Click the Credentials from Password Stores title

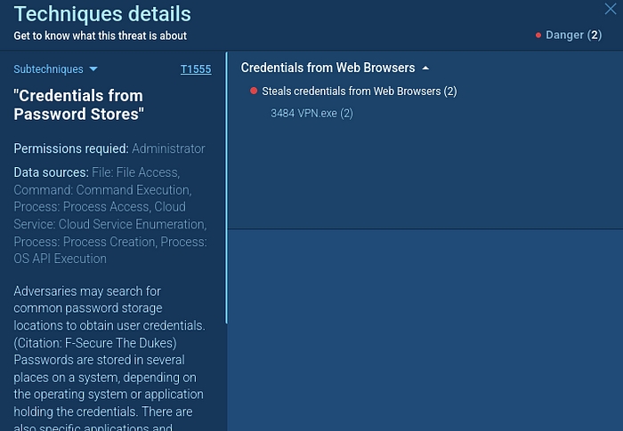click(78, 105)
